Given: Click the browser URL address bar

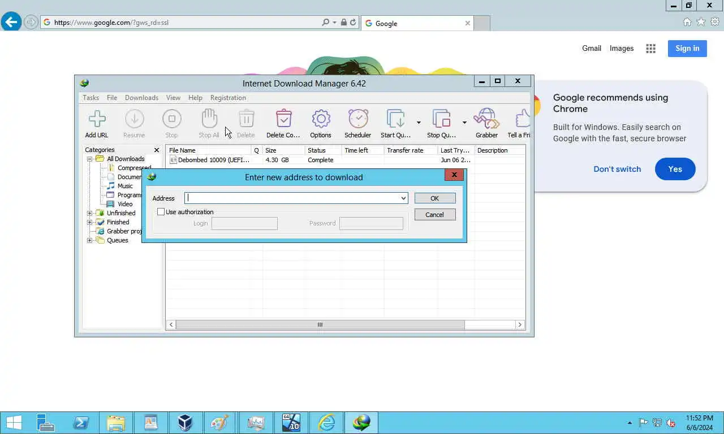Looking at the screenshot, I should tap(181, 23).
